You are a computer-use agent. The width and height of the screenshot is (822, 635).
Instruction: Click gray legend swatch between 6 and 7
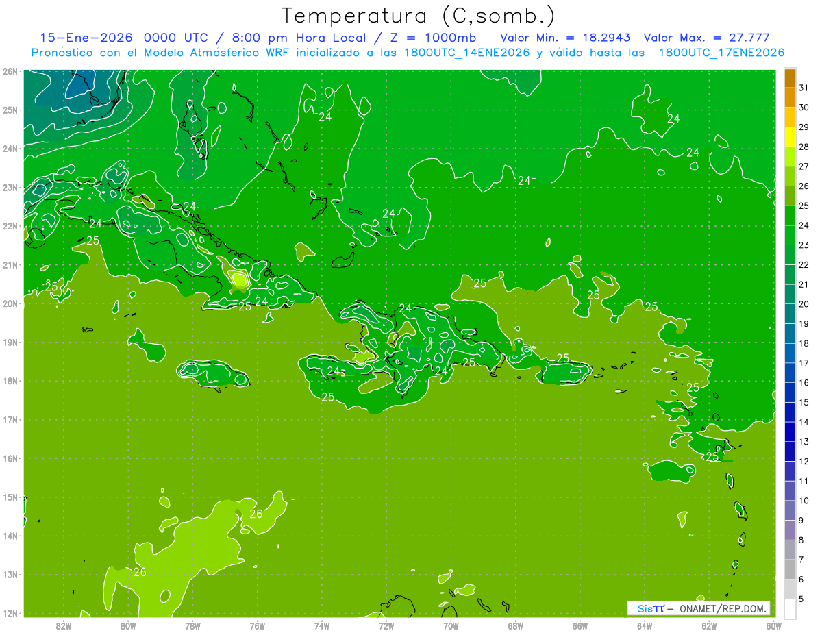pos(790,569)
